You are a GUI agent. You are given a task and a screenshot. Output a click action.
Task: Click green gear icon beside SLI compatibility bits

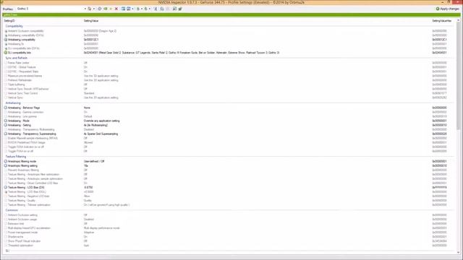pyautogui.click(x=6, y=53)
